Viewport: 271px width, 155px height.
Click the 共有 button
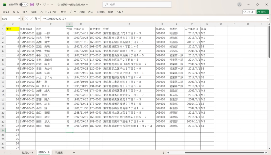(263, 12)
